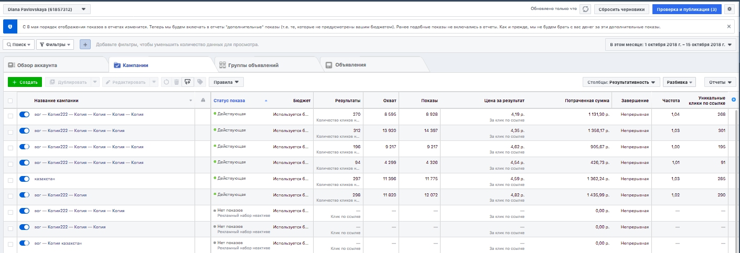Click the 'Обзор аккаунта' tab icon
Screen dimensions: 740x253
coord(11,65)
